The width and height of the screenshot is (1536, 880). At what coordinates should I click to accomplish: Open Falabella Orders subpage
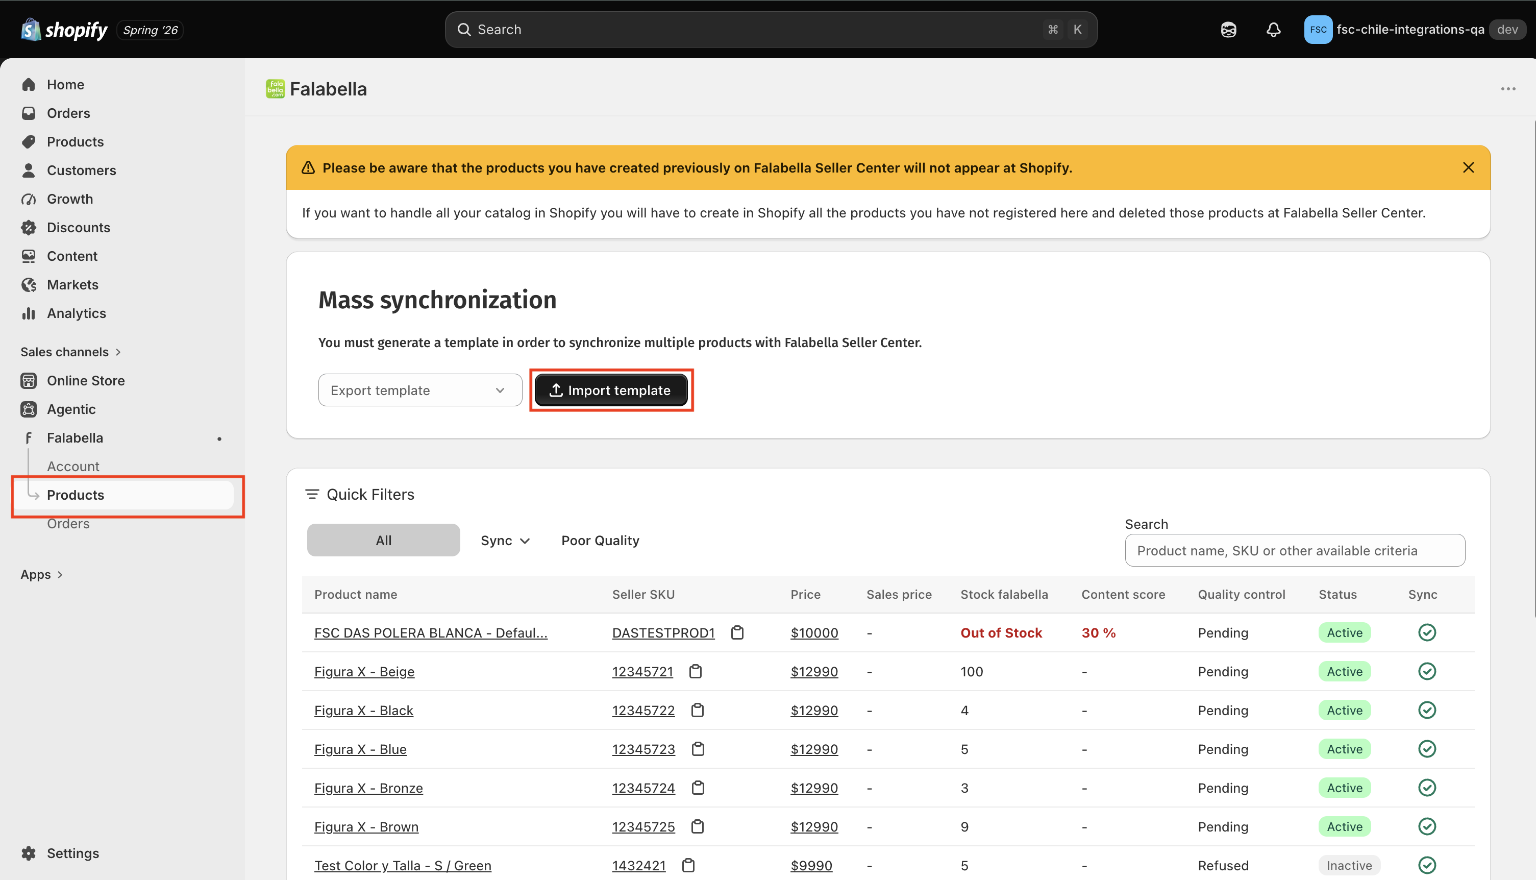68,523
